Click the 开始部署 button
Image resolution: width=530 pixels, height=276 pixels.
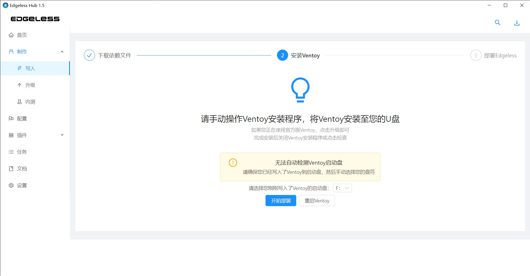point(281,201)
